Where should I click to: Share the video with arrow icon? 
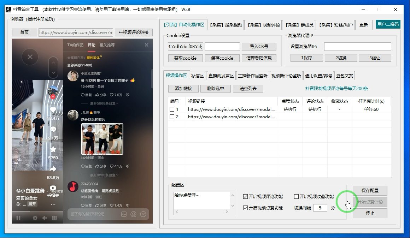(x=53, y=169)
